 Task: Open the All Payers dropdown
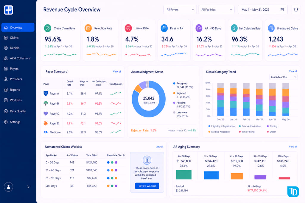(180, 10)
